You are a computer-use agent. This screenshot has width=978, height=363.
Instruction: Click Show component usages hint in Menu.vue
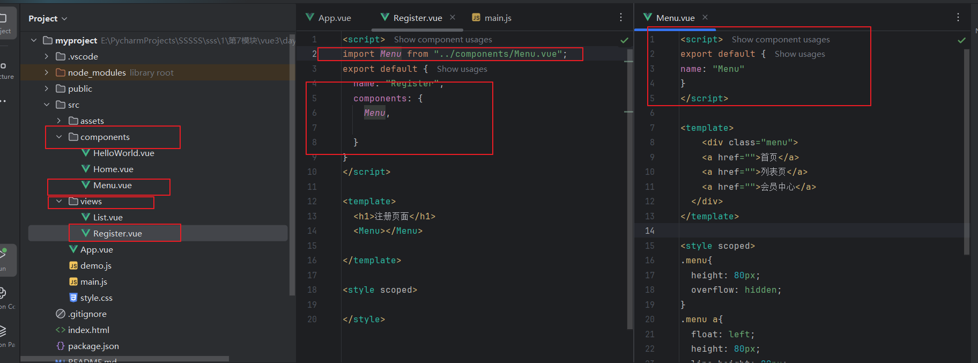(x=781, y=39)
